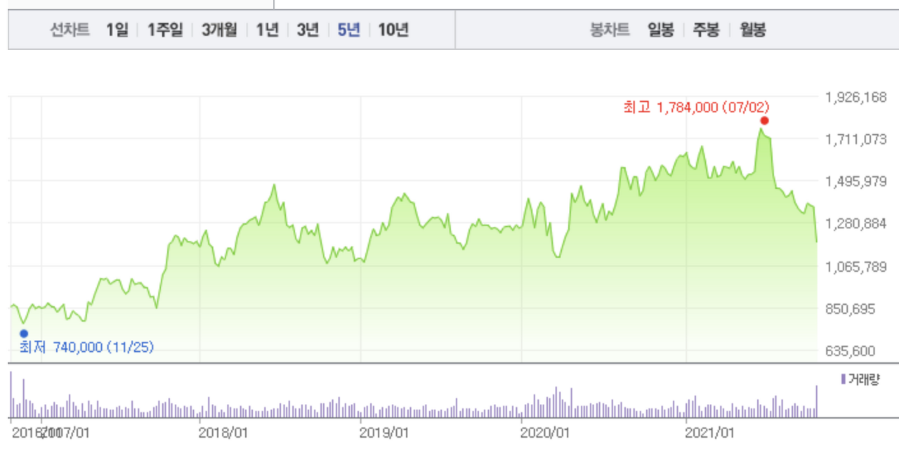Viewport: 899px width, 453px height.
Task: Show the 1년 line chart
Action: [x=268, y=30]
